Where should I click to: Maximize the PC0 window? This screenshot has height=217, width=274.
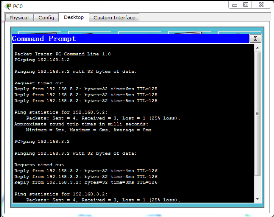click(246, 5)
